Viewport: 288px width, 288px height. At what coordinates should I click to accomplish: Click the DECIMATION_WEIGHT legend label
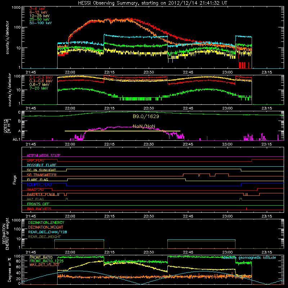click(x=46, y=227)
